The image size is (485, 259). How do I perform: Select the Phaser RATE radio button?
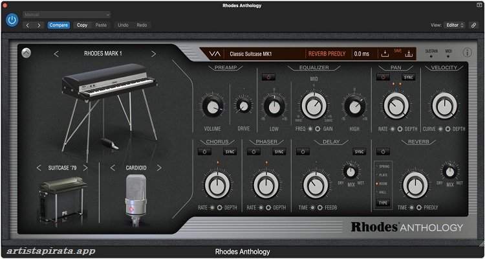(261, 208)
